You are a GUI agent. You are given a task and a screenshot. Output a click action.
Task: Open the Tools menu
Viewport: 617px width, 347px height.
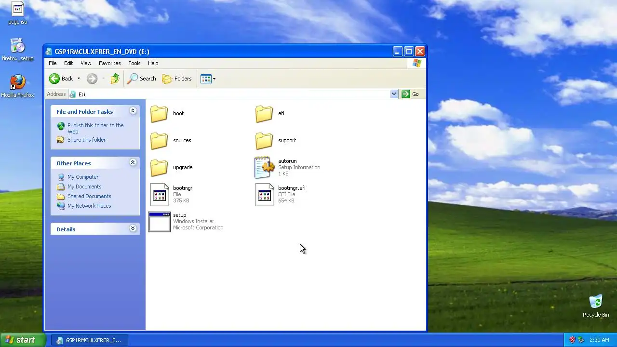pyautogui.click(x=134, y=63)
